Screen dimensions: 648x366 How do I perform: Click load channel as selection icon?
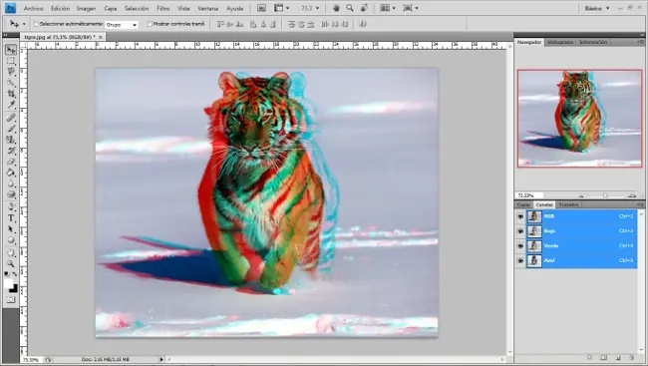(x=590, y=357)
